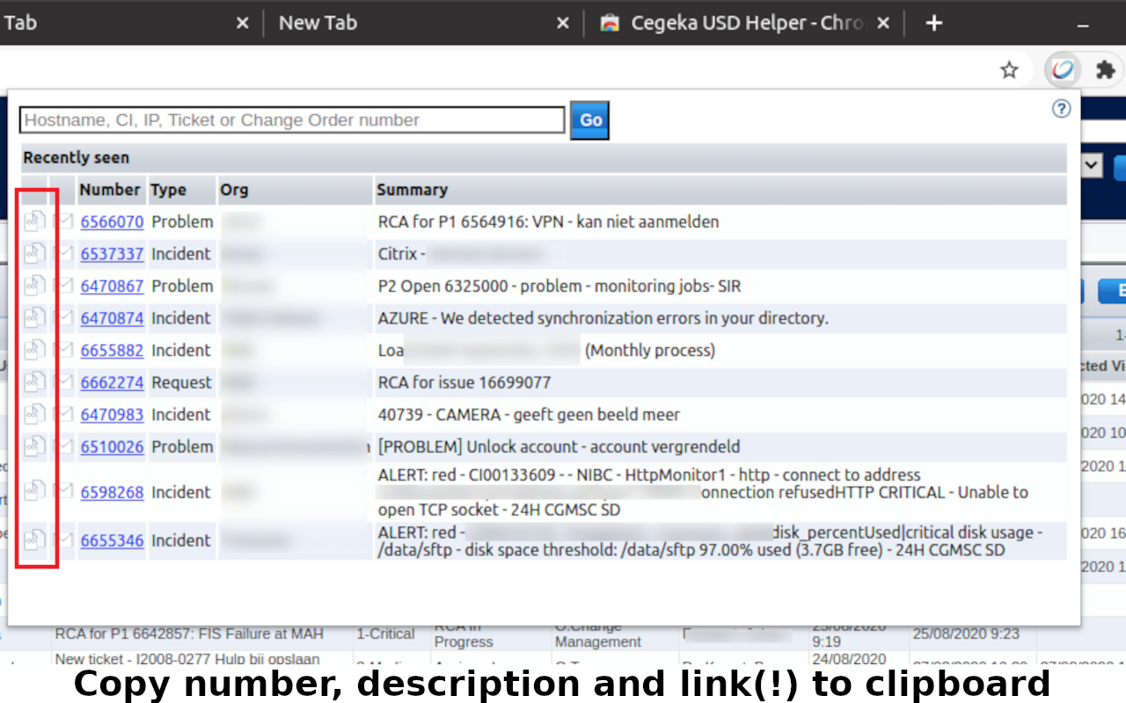Click the Recently seen section header
Screen dimensions: 1126x703
click(x=544, y=158)
